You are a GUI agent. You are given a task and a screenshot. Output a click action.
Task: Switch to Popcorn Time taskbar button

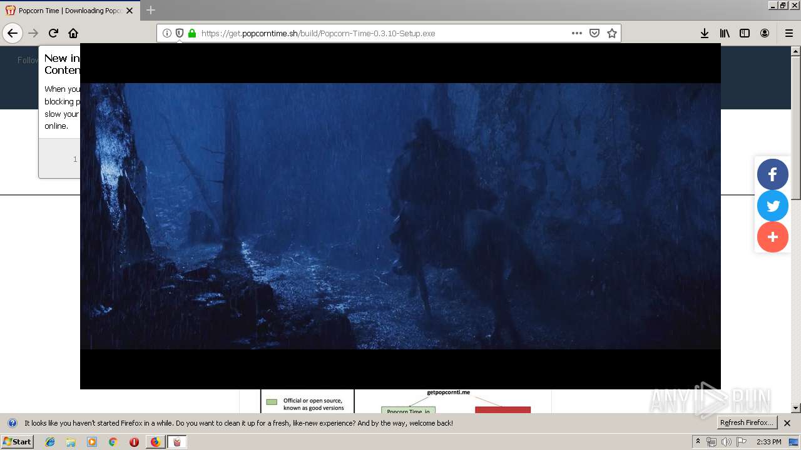pos(177,442)
